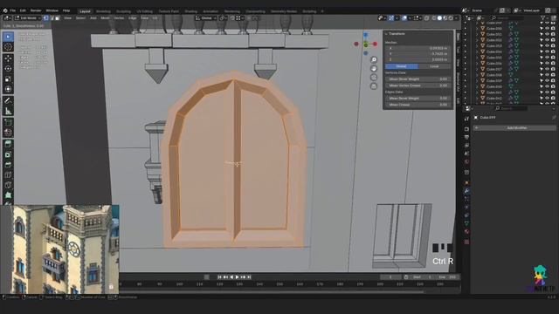Image resolution: width=559 pixels, height=314 pixels.
Task: Switch to the UV Editing workspace tab
Action: click(144, 11)
